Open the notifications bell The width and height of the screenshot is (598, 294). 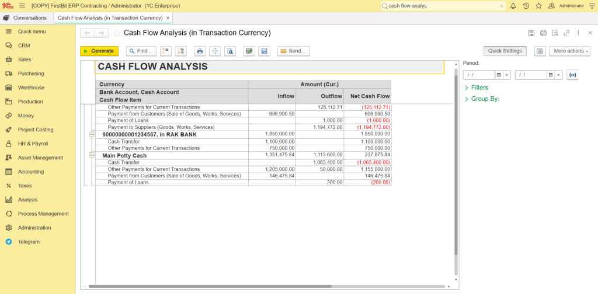pos(513,6)
